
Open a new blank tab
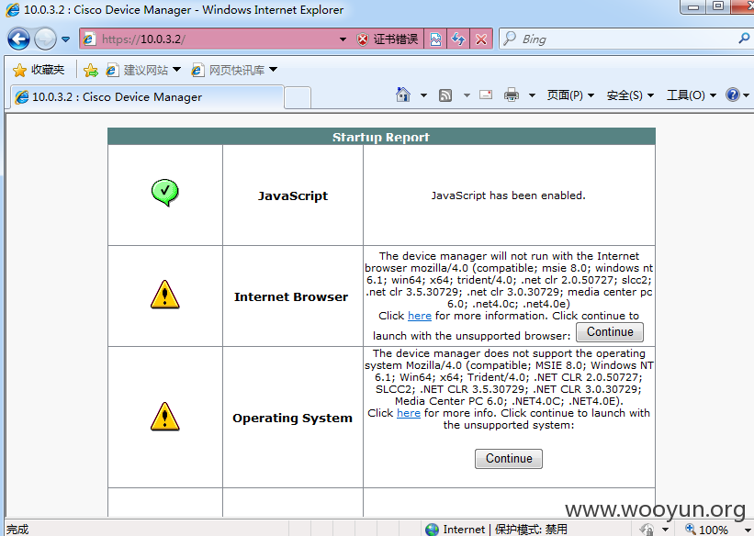tap(298, 97)
